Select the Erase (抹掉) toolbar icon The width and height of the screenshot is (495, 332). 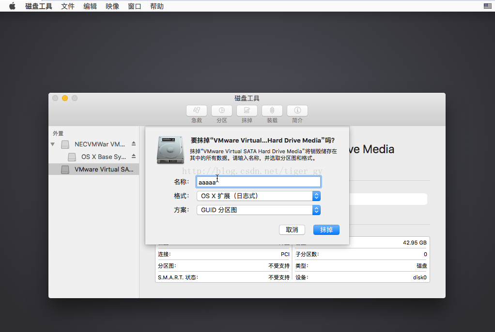[x=247, y=111]
